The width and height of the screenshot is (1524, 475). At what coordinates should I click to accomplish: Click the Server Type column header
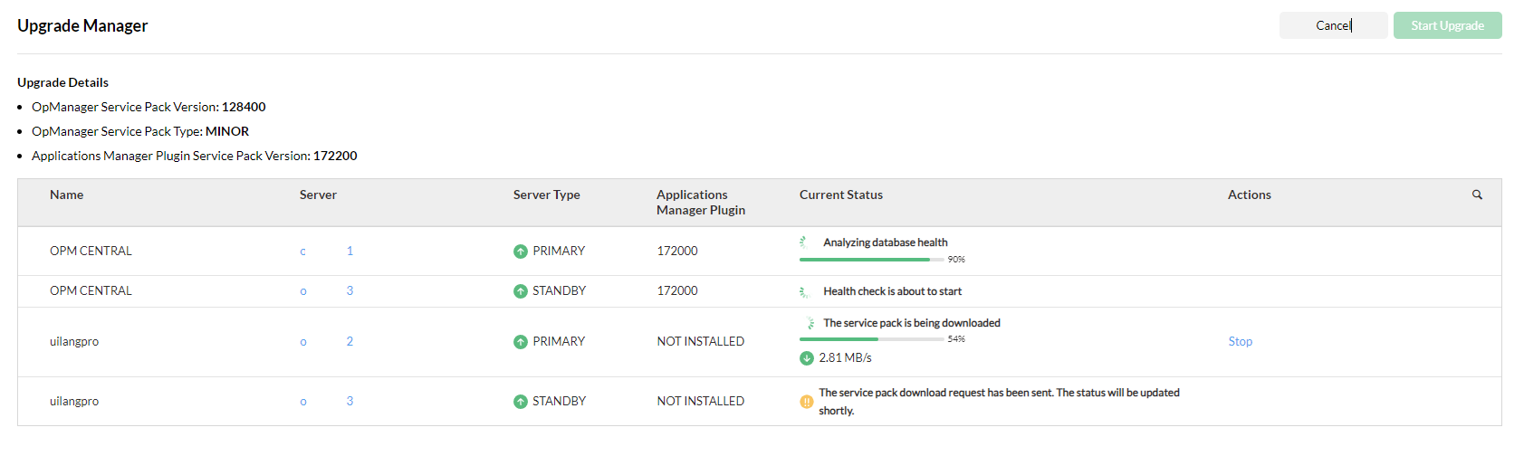546,195
